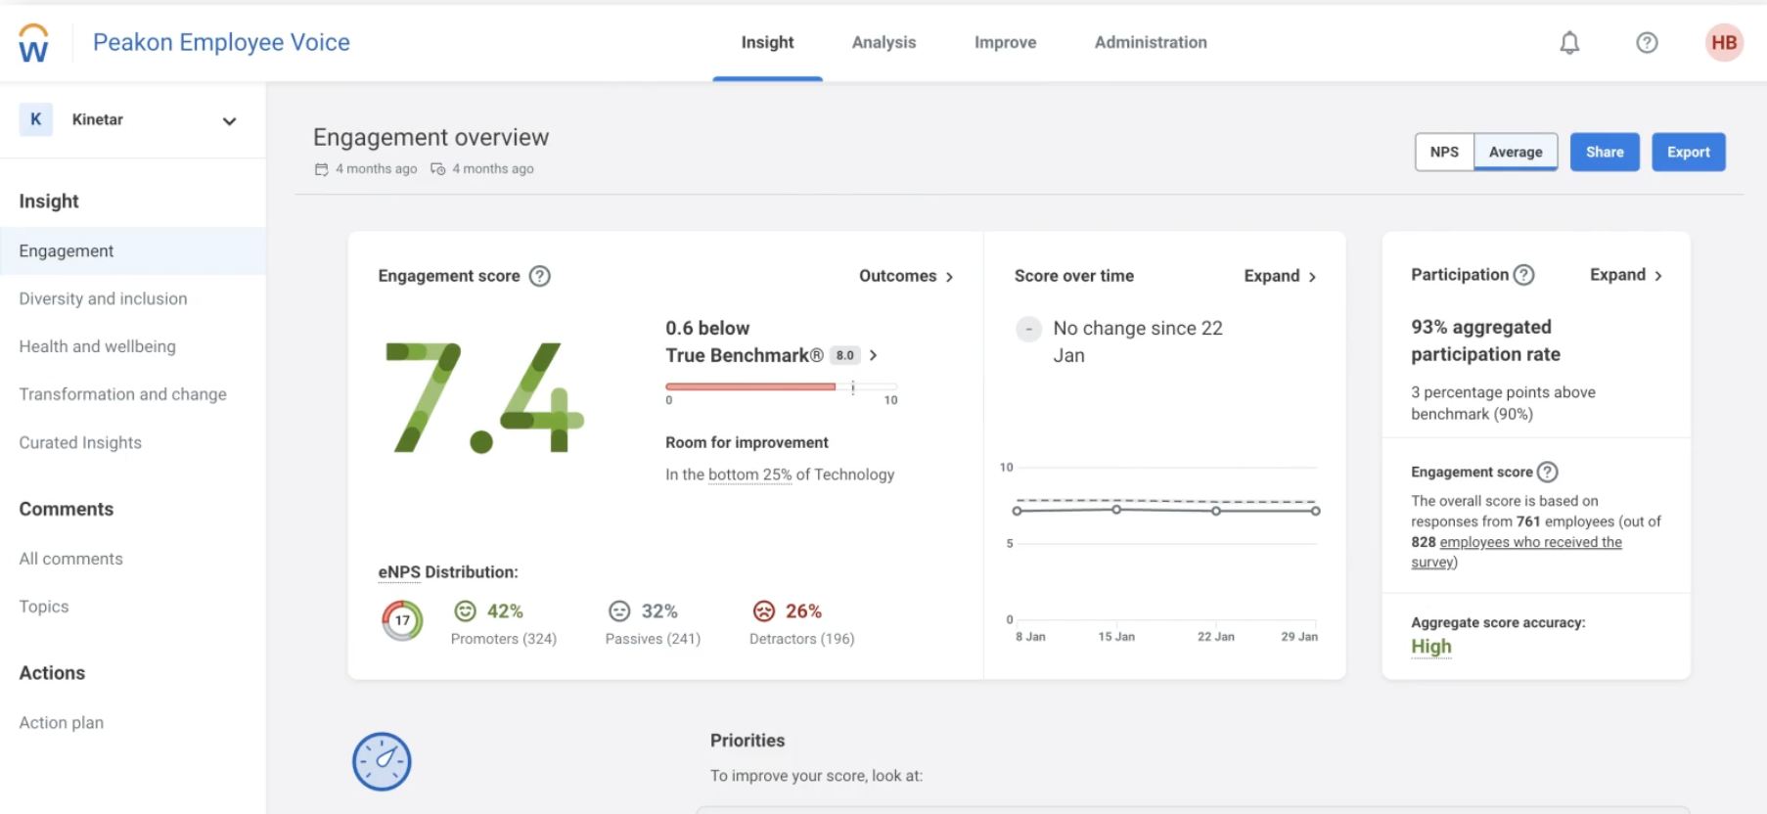Click the Priorities gauge icon
Viewport: 1767px width, 814px height.
click(x=382, y=761)
